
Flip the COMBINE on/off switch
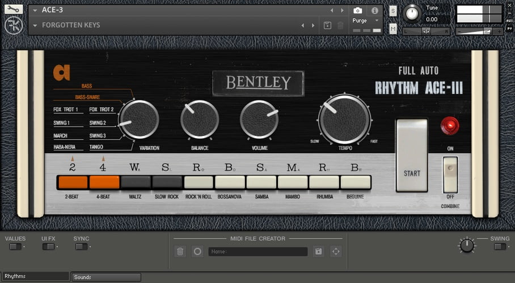click(x=450, y=174)
